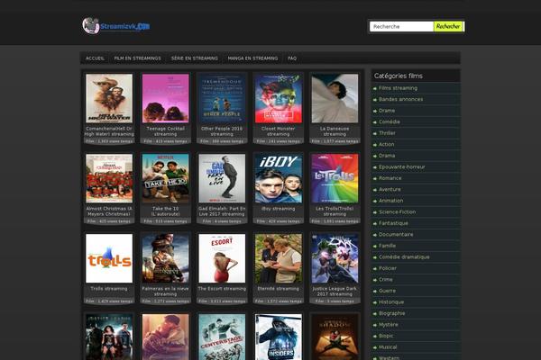
Task: Open the Historique category
Action: coord(391,302)
